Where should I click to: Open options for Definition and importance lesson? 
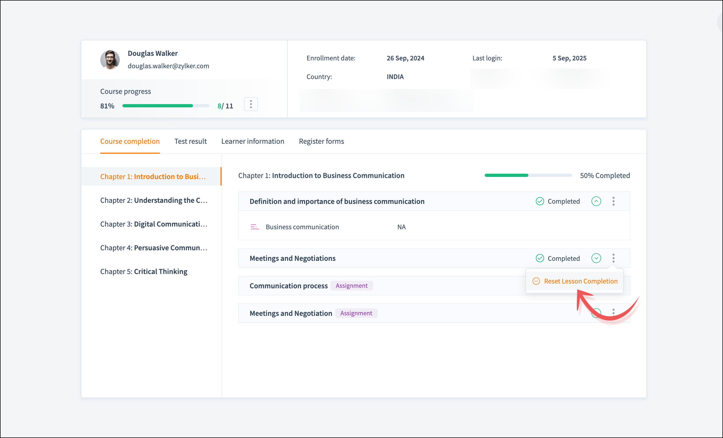tap(613, 201)
